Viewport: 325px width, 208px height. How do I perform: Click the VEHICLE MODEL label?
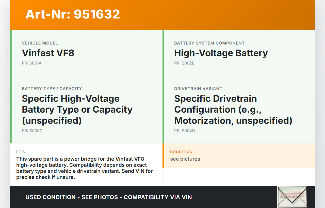click(40, 43)
